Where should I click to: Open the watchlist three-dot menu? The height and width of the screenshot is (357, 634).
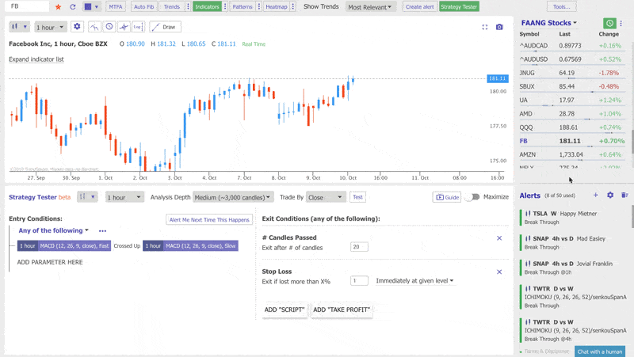click(621, 23)
